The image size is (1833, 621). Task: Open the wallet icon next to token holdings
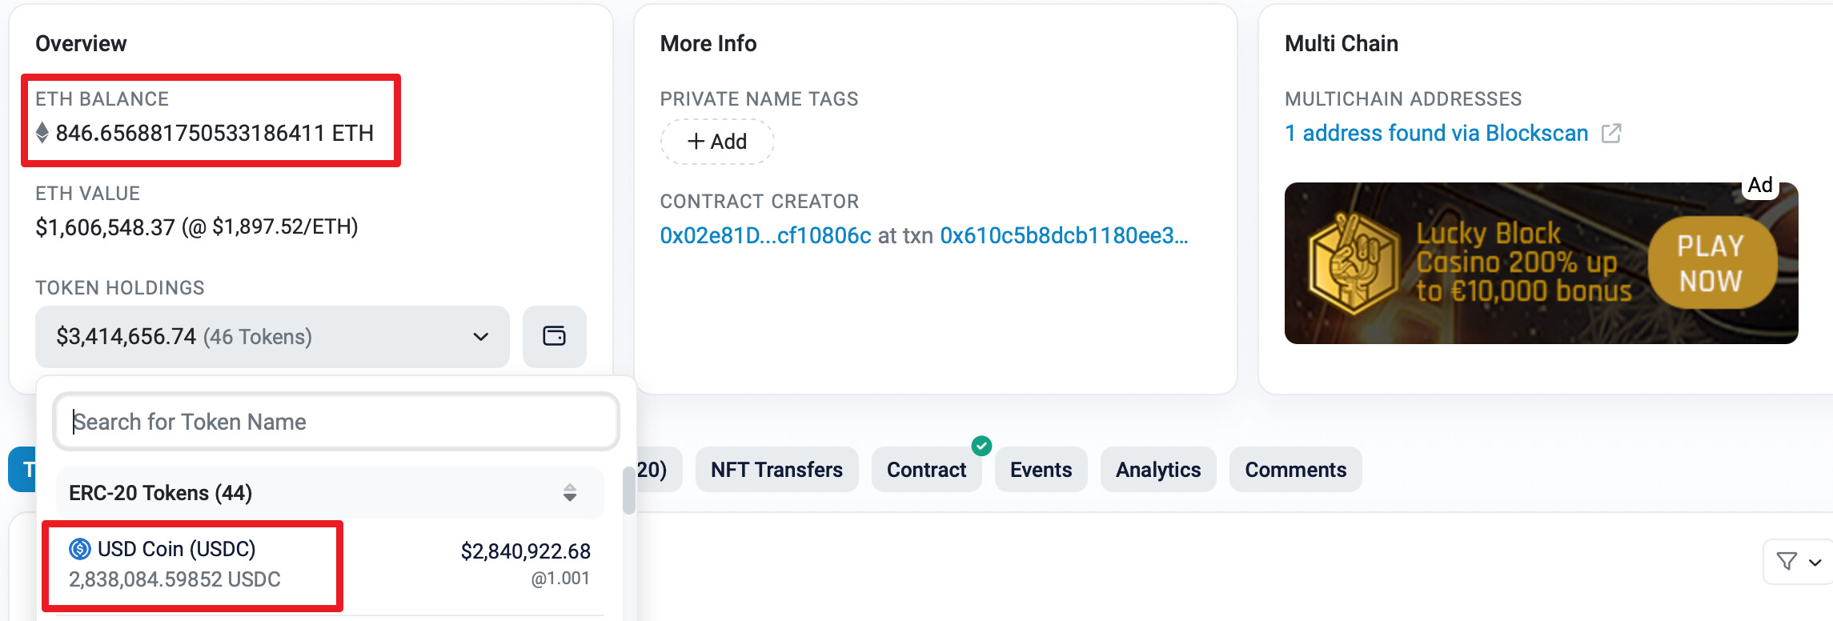[554, 336]
